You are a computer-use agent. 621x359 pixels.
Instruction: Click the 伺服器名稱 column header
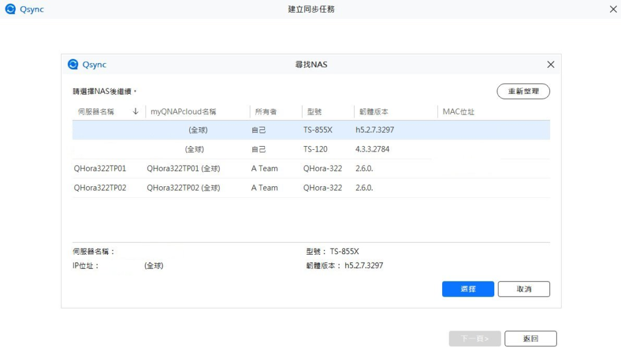[x=96, y=112]
